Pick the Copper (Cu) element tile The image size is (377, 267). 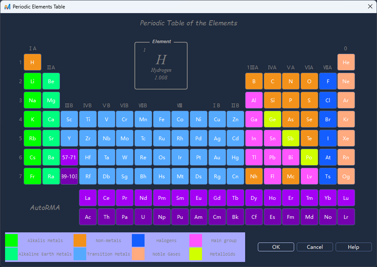pos(217,119)
